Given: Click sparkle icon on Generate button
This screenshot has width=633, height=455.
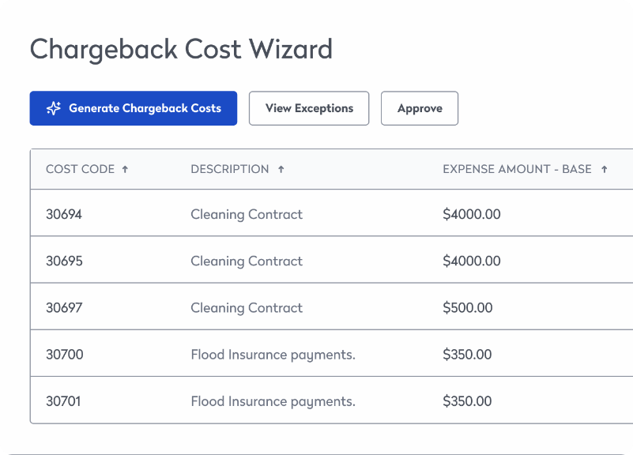Looking at the screenshot, I should 53,108.
